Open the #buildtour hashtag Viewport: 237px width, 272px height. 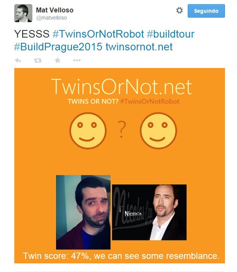pyautogui.click(x=170, y=34)
